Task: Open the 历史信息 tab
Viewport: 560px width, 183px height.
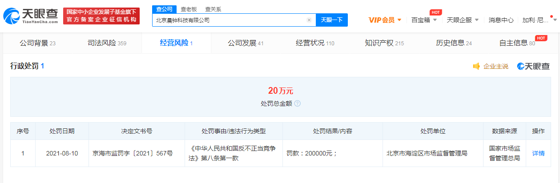Action: click(454, 43)
